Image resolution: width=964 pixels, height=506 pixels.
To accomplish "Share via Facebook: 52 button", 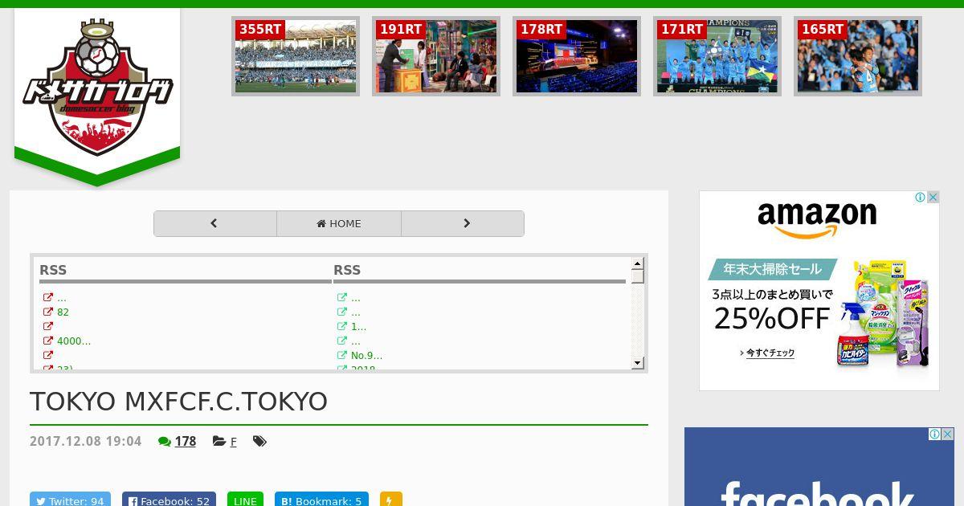I will click(169, 500).
